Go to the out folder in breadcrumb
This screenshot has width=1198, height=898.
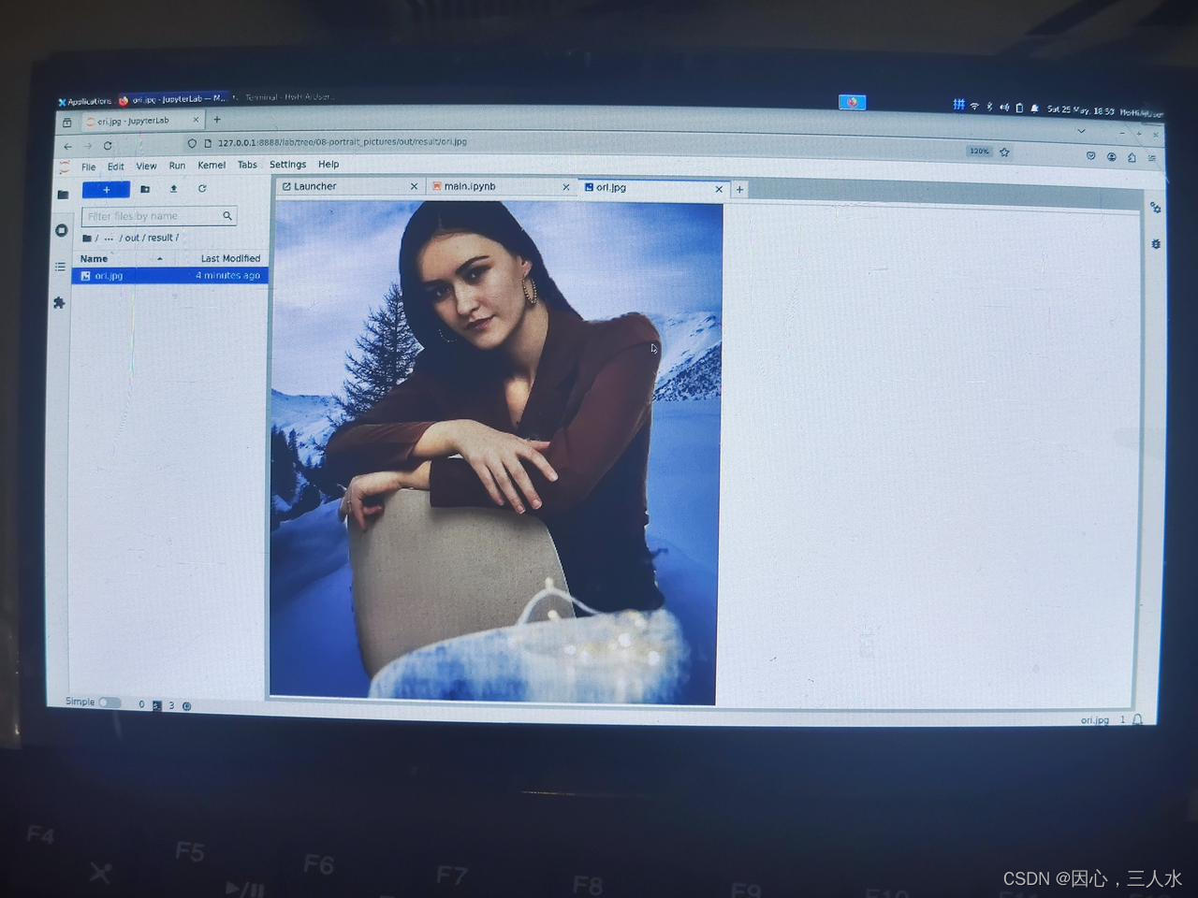click(x=131, y=239)
